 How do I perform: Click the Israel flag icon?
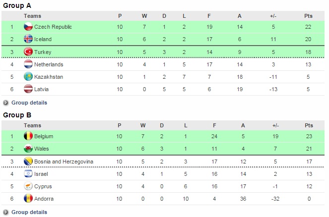click(28, 174)
